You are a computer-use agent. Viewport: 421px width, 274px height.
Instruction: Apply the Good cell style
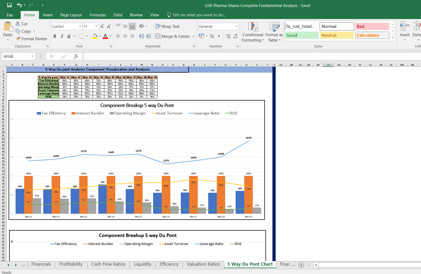coord(302,35)
